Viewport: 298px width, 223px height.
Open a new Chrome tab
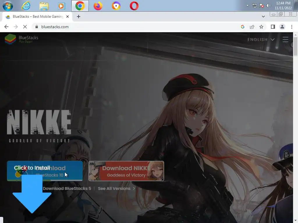(79, 17)
